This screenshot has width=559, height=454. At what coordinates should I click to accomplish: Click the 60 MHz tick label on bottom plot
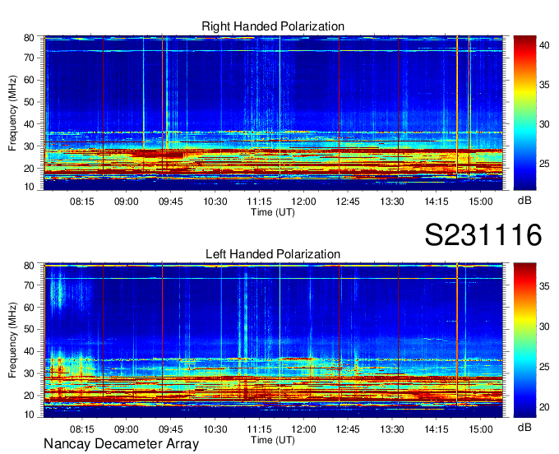coord(29,307)
